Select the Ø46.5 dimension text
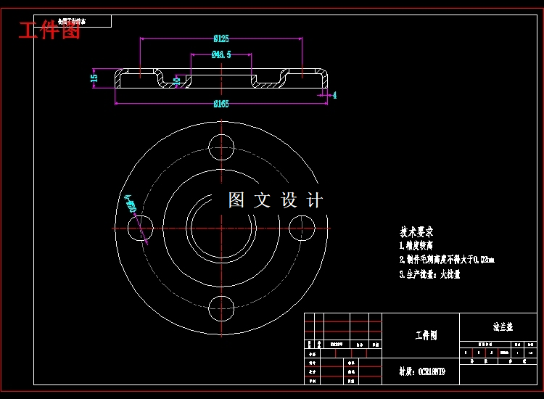The width and height of the screenshot is (544, 399). pyautogui.click(x=221, y=54)
